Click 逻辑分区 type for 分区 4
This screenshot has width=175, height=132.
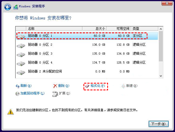coord(139,62)
